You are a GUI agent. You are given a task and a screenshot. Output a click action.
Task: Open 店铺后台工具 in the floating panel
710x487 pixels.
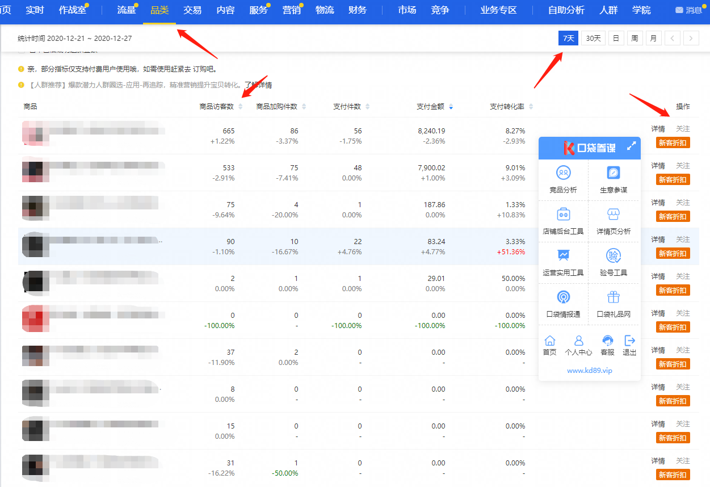[563, 222]
